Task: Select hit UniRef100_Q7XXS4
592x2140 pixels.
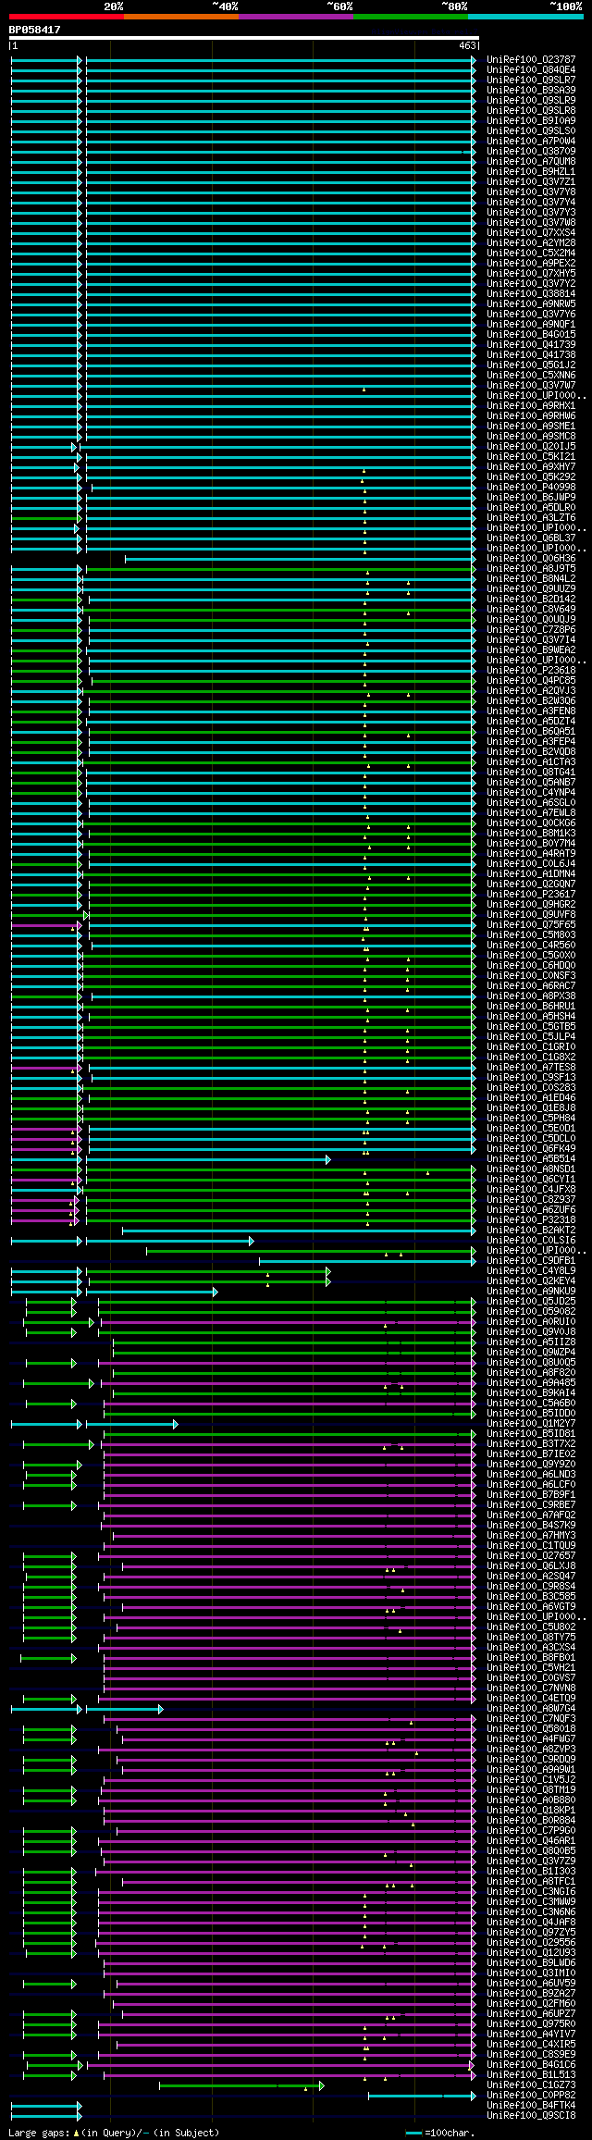Action: pos(531,232)
